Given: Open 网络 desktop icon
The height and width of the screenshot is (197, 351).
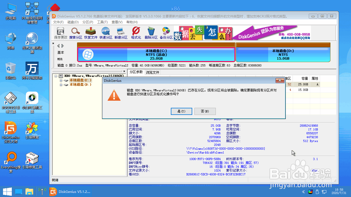Looking at the screenshot, I should [x=11, y=41].
